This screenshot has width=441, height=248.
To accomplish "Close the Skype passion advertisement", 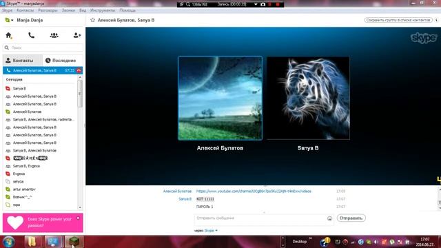I will [78, 218].
